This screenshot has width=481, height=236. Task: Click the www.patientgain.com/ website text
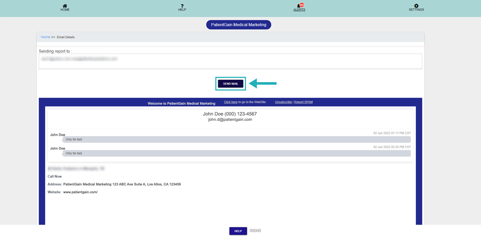click(80, 192)
